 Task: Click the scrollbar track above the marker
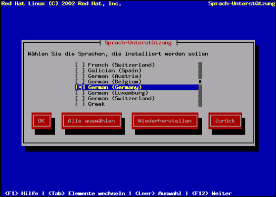coord(200,70)
